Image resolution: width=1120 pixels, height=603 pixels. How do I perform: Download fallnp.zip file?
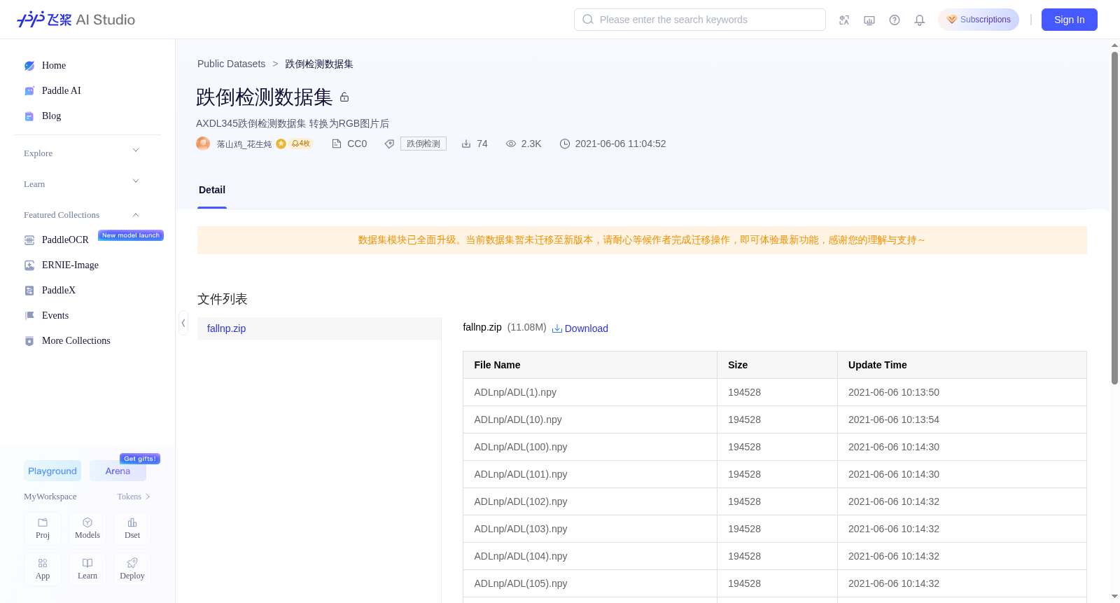[580, 328]
